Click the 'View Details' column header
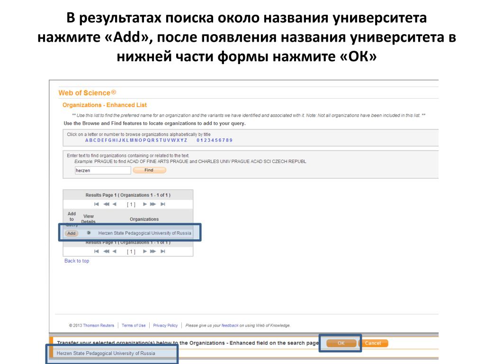Image resolution: width=485 pixels, height=364 pixels. 89,219
